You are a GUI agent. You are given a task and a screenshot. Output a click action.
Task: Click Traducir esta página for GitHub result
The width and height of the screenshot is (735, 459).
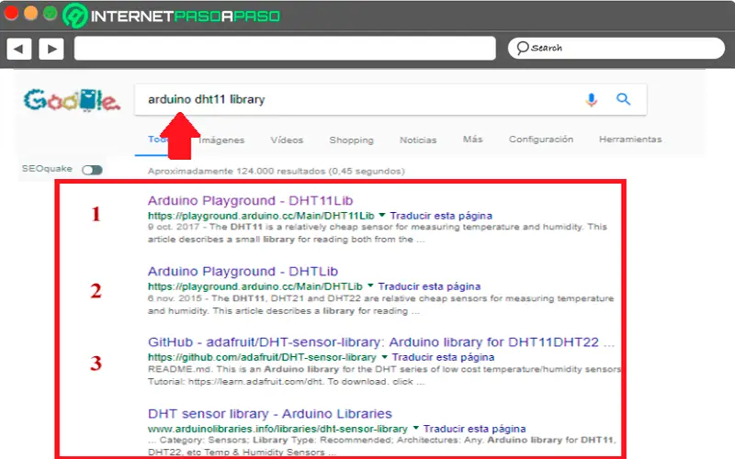[x=443, y=357]
